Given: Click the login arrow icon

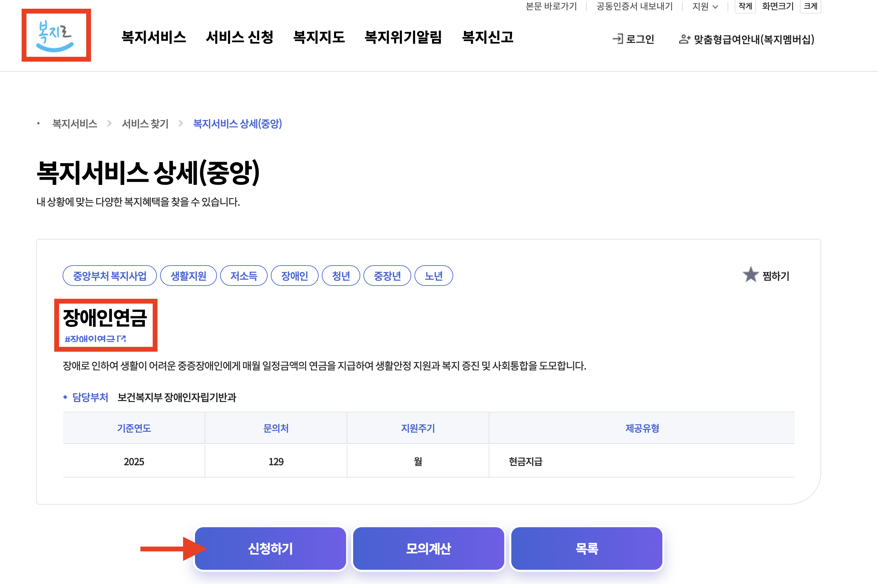Looking at the screenshot, I should point(617,39).
